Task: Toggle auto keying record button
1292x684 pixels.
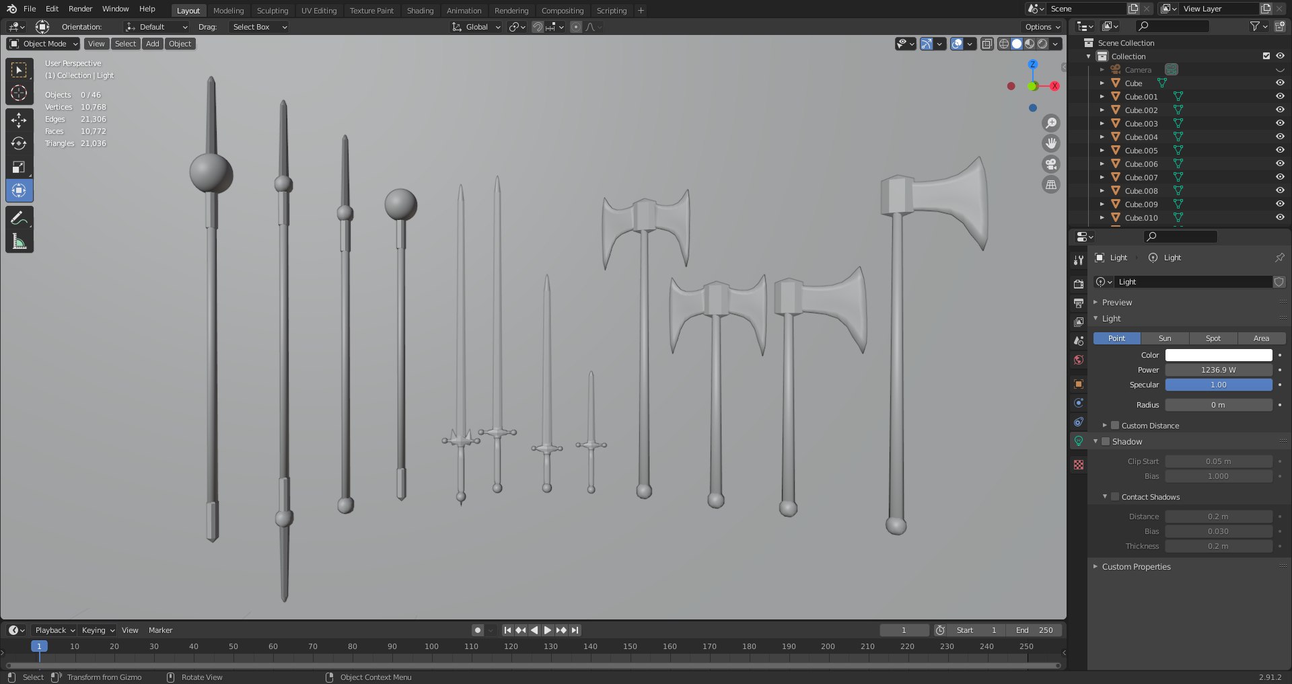Action: (x=477, y=630)
